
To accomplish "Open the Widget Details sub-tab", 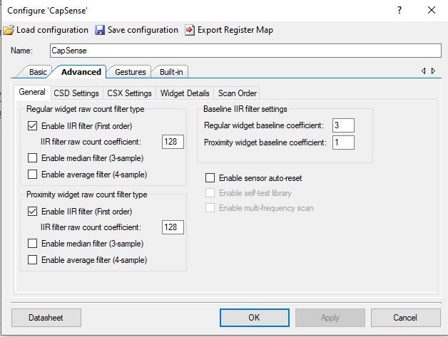I will click(185, 93).
